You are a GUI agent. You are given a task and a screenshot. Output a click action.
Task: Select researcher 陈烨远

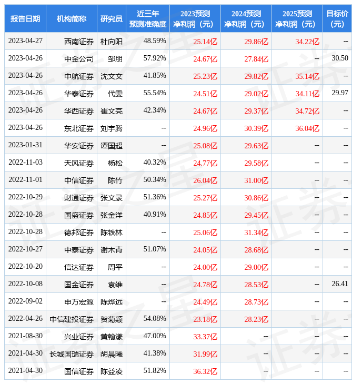tap(112, 302)
